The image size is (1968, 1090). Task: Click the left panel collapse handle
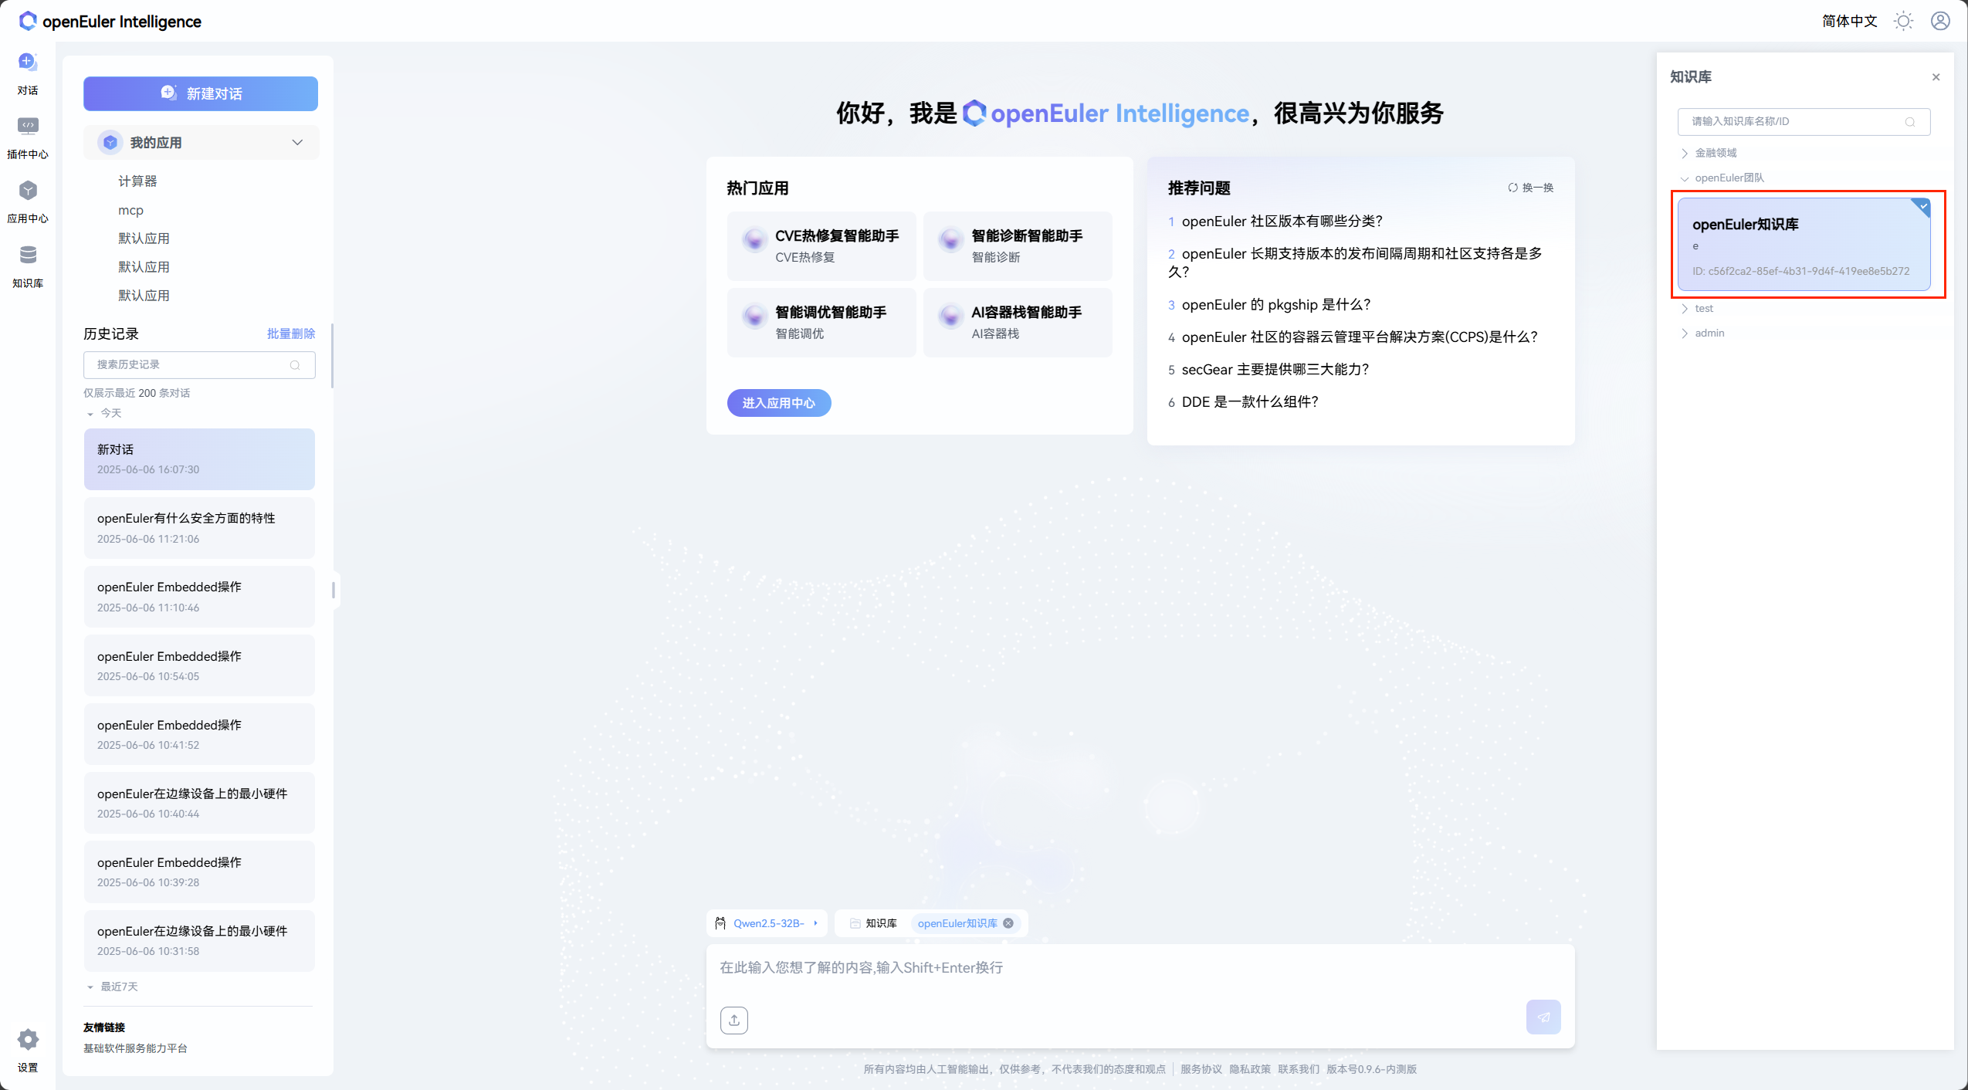click(334, 591)
